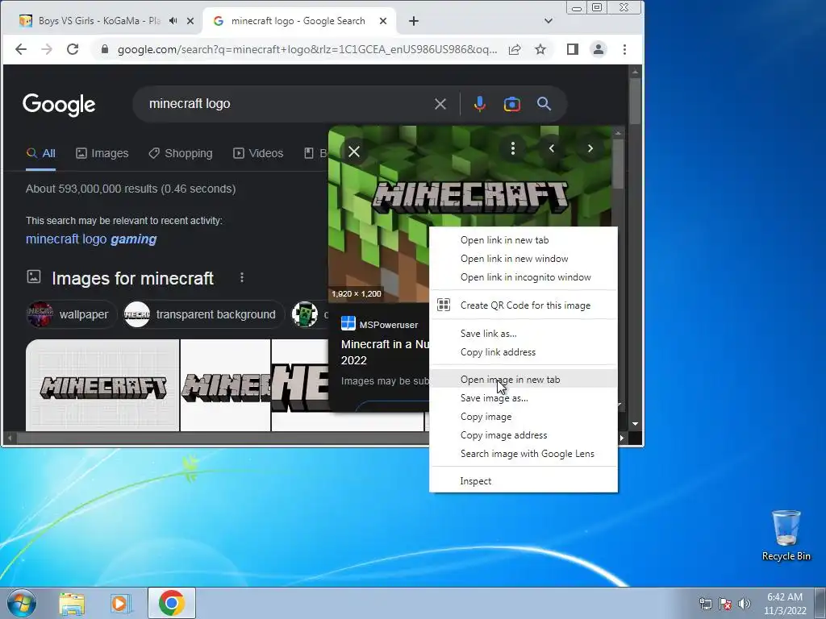Open the MSPoweruser source link
The height and width of the screenshot is (619, 826).
tap(380, 324)
